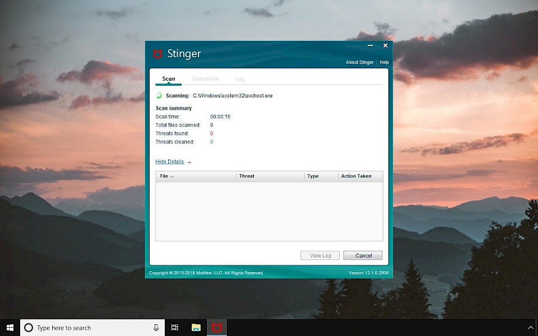Screen dimensions: 538x336
Task: Switch to the Quarantine tab
Action: pyautogui.click(x=205, y=79)
